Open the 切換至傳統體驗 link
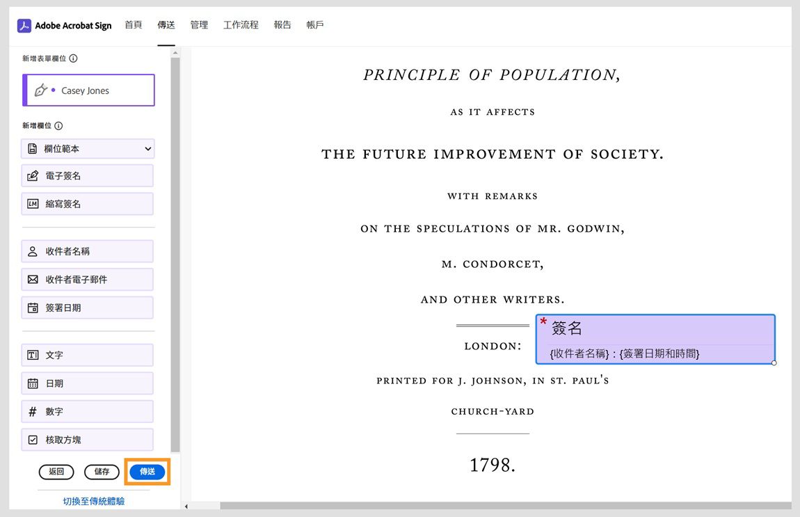Viewport: 800px width, 517px height. (x=93, y=501)
